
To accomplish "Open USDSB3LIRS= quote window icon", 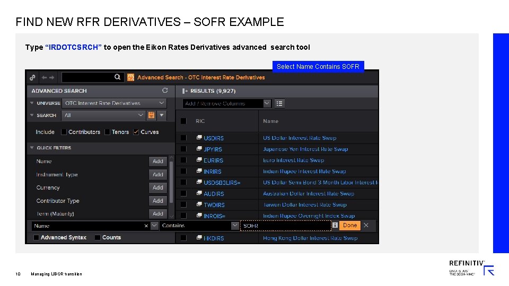I will pyautogui.click(x=199, y=182).
